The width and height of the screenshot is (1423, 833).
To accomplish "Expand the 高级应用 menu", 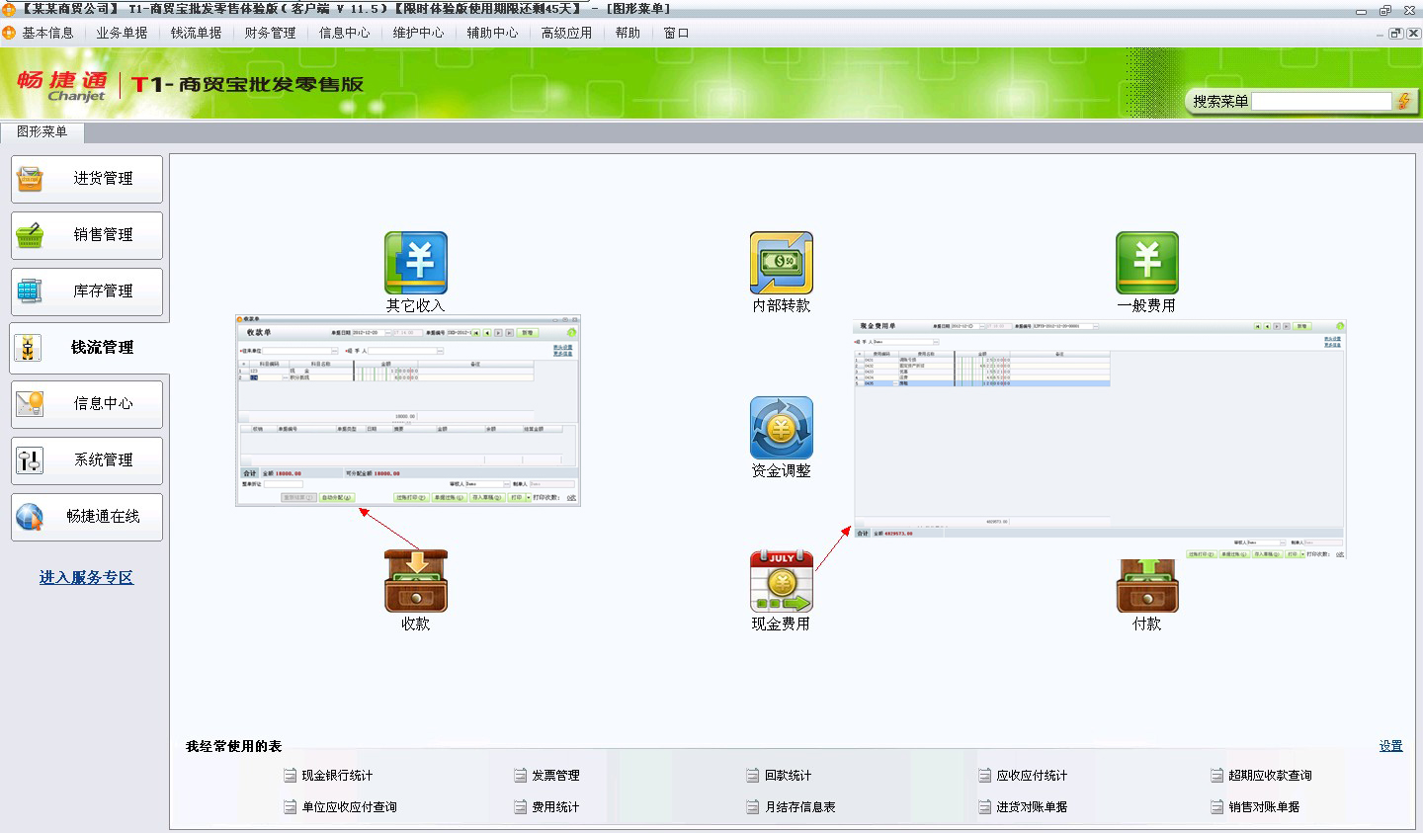I will point(566,33).
